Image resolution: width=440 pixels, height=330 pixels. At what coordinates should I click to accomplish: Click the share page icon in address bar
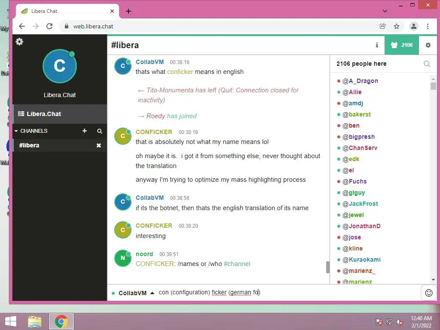click(x=382, y=26)
